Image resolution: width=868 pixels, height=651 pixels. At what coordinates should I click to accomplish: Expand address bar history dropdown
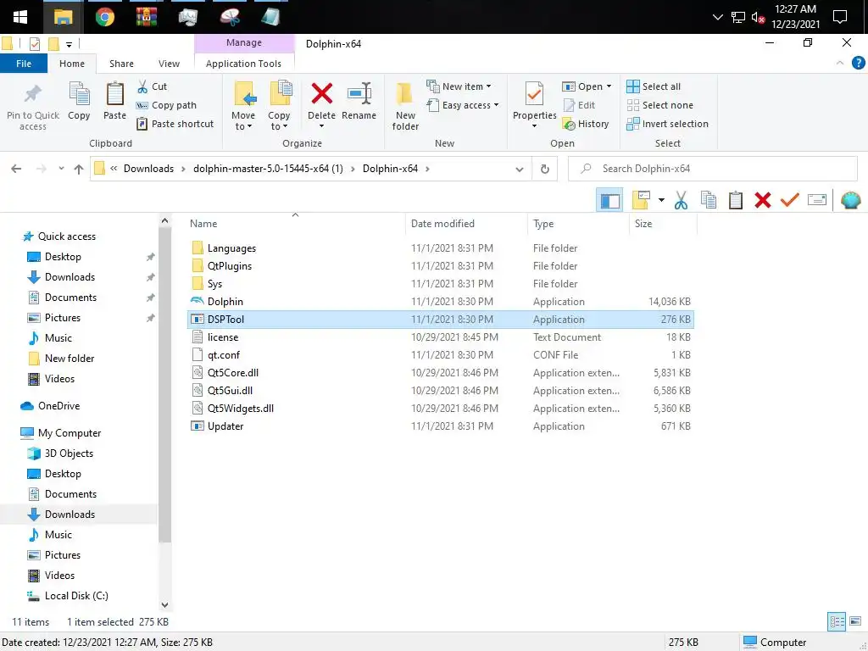click(x=520, y=169)
